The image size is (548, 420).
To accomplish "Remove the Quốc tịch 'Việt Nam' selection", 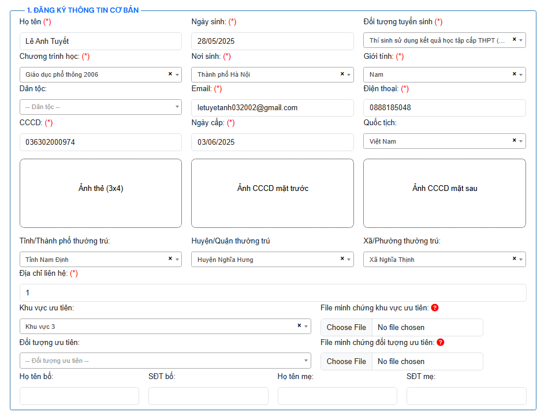I will tap(514, 141).
